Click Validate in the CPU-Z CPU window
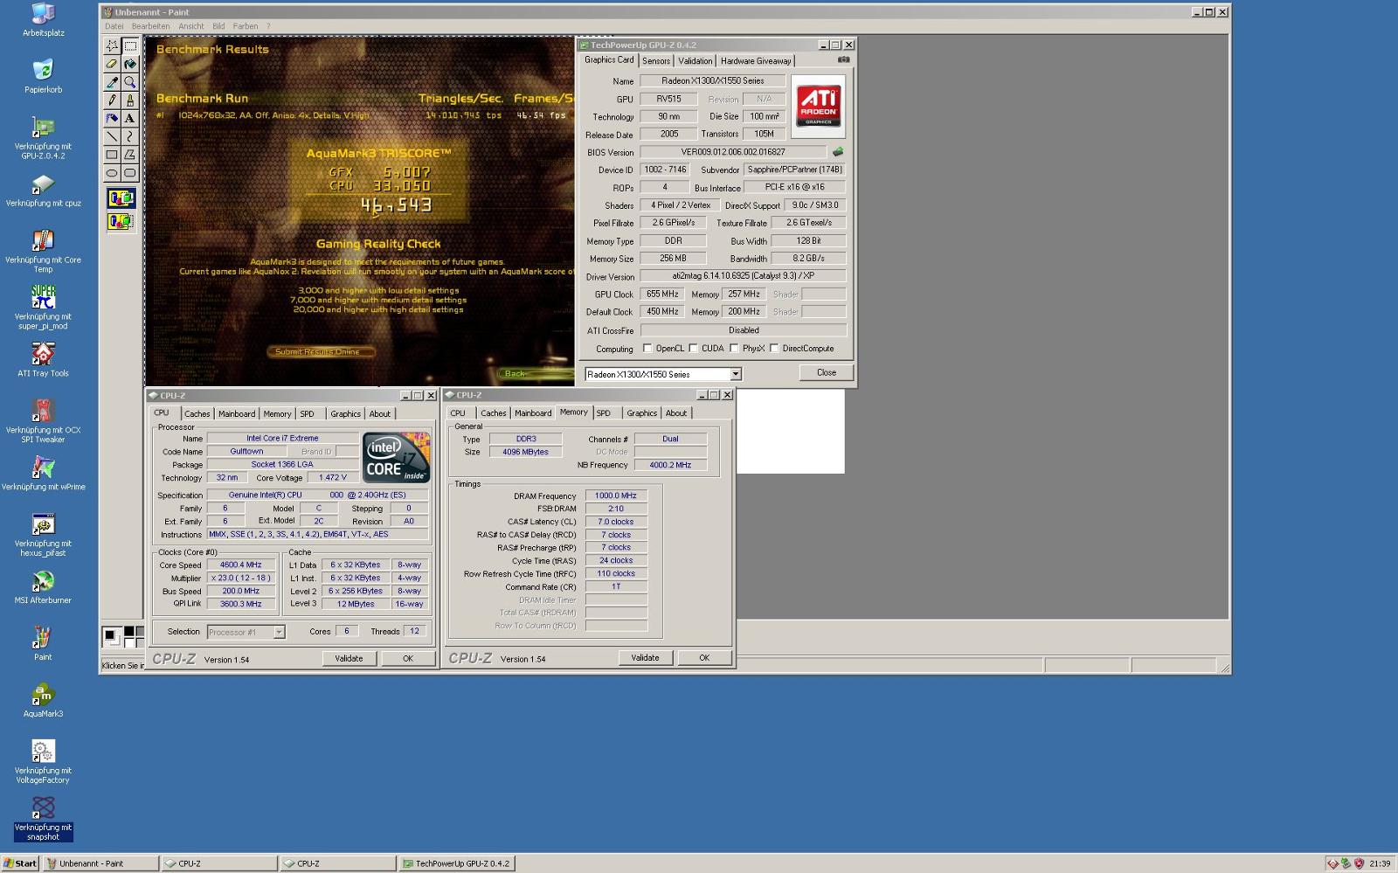Screen dimensions: 1398x873 [349, 658]
